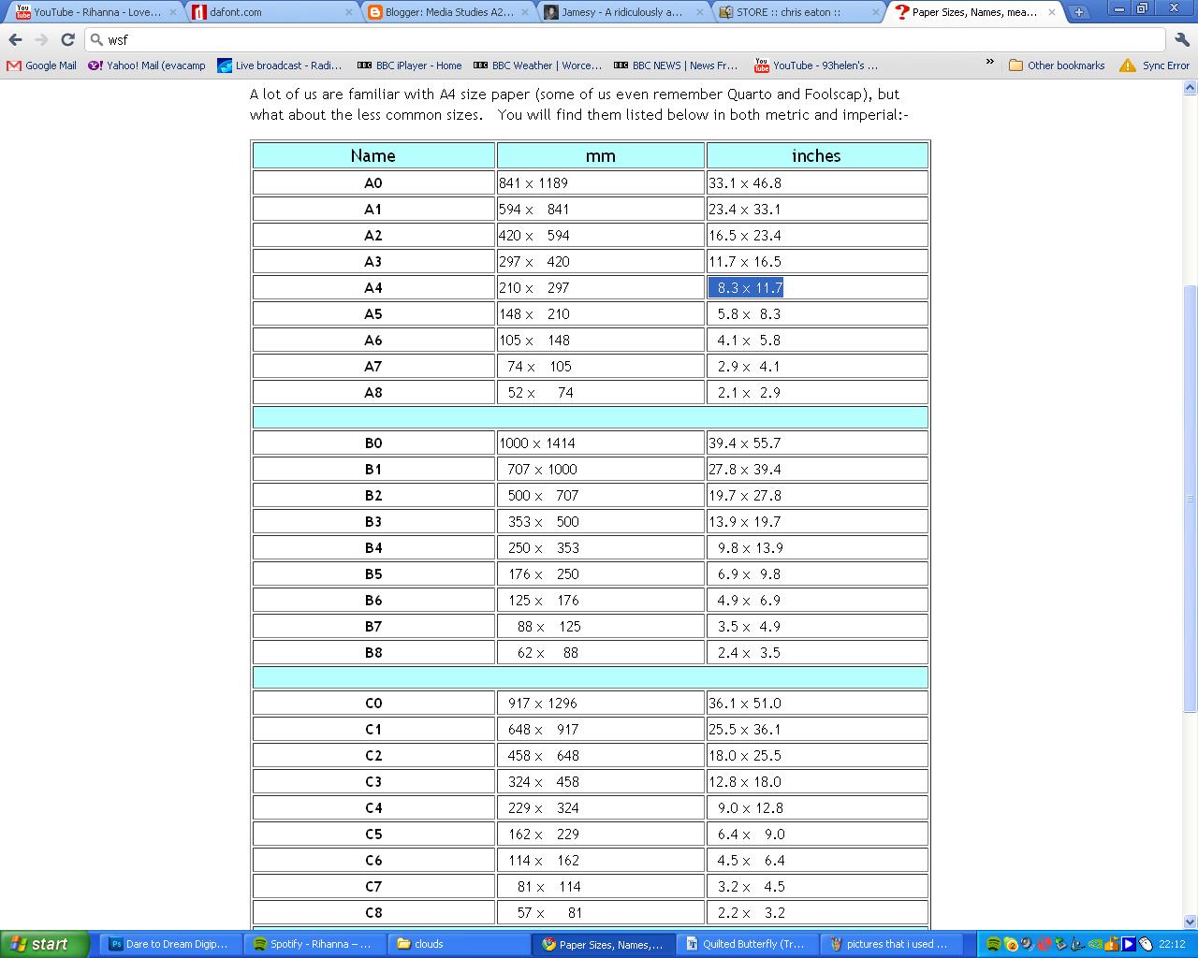Switch to Dare to Dream Photoshop taskbar item

tap(168, 944)
